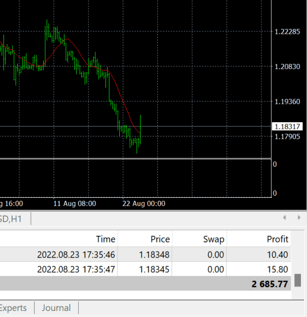The width and height of the screenshot is (307, 317).
Task: Select the 2022.08.23 17:35:46 trade time
Action: 76,255
